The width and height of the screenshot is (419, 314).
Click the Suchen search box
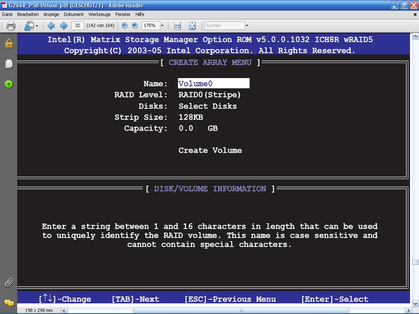pyautogui.click(x=225, y=25)
